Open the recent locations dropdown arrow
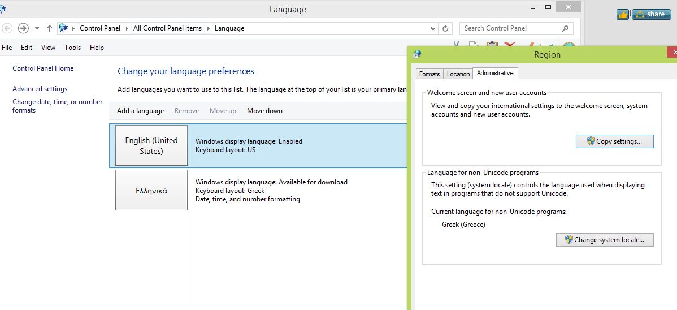 (x=37, y=28)
